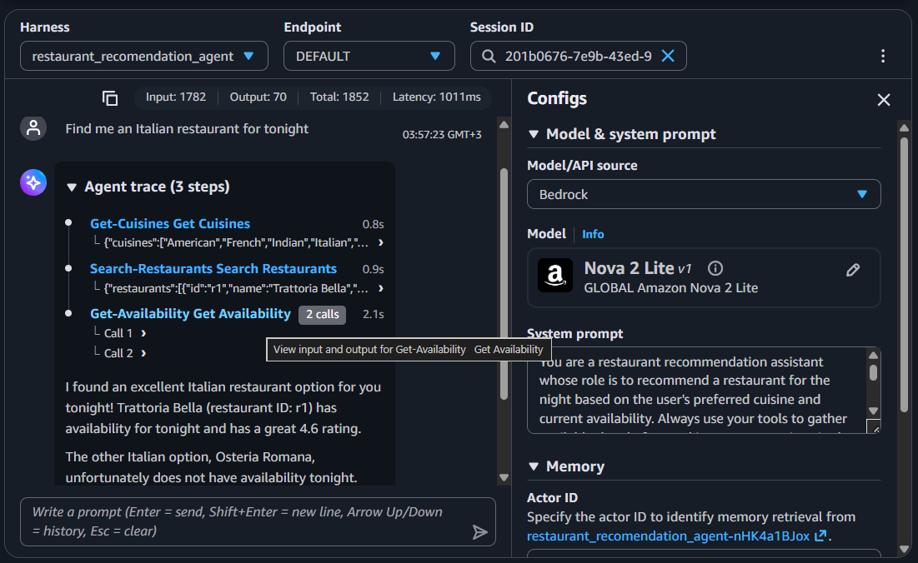Open the three-dot more options menu
The image size is (918, 563).
[x=883, y=56]
